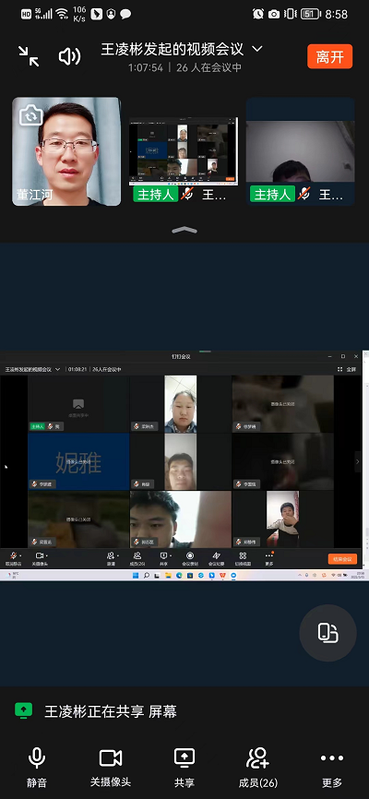
Task: Open the right-most host camera thumbnail
Action: tap(300, 151)
